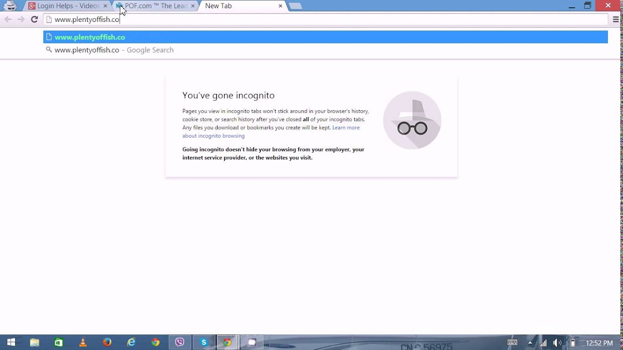Close the POF.com tab

[x=193, y=6]
